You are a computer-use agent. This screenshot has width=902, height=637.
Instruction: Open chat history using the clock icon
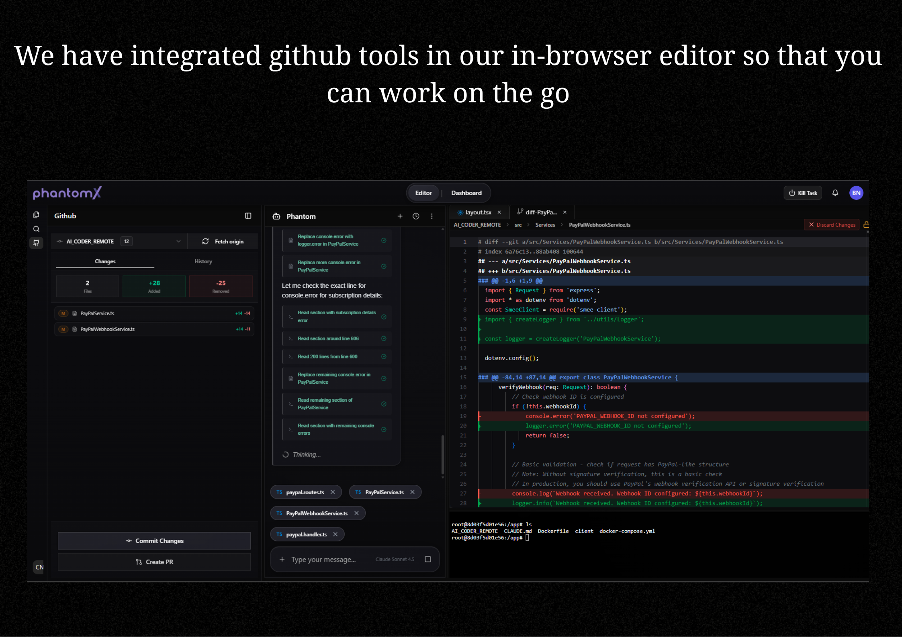(x=416, y=216)
